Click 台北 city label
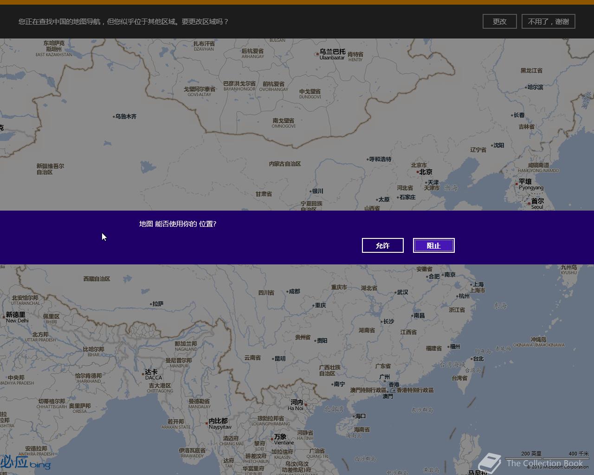 point(478,359)
